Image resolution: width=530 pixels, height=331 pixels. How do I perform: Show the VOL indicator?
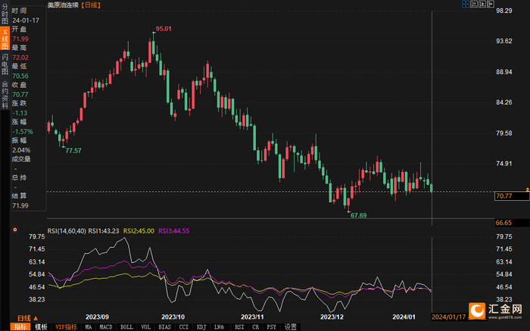[x=145, y=327]
